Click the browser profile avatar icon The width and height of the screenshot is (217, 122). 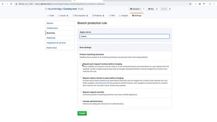tap(210, 4)
